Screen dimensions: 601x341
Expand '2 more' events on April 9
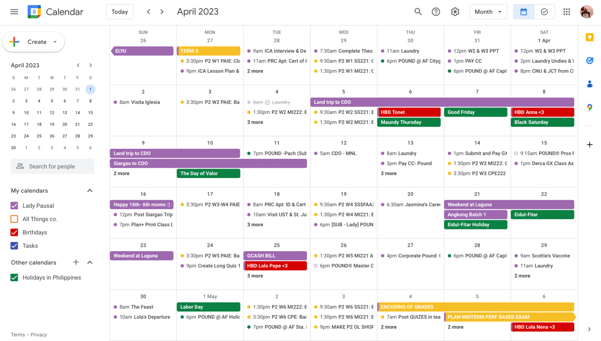[x=121, y=173]
